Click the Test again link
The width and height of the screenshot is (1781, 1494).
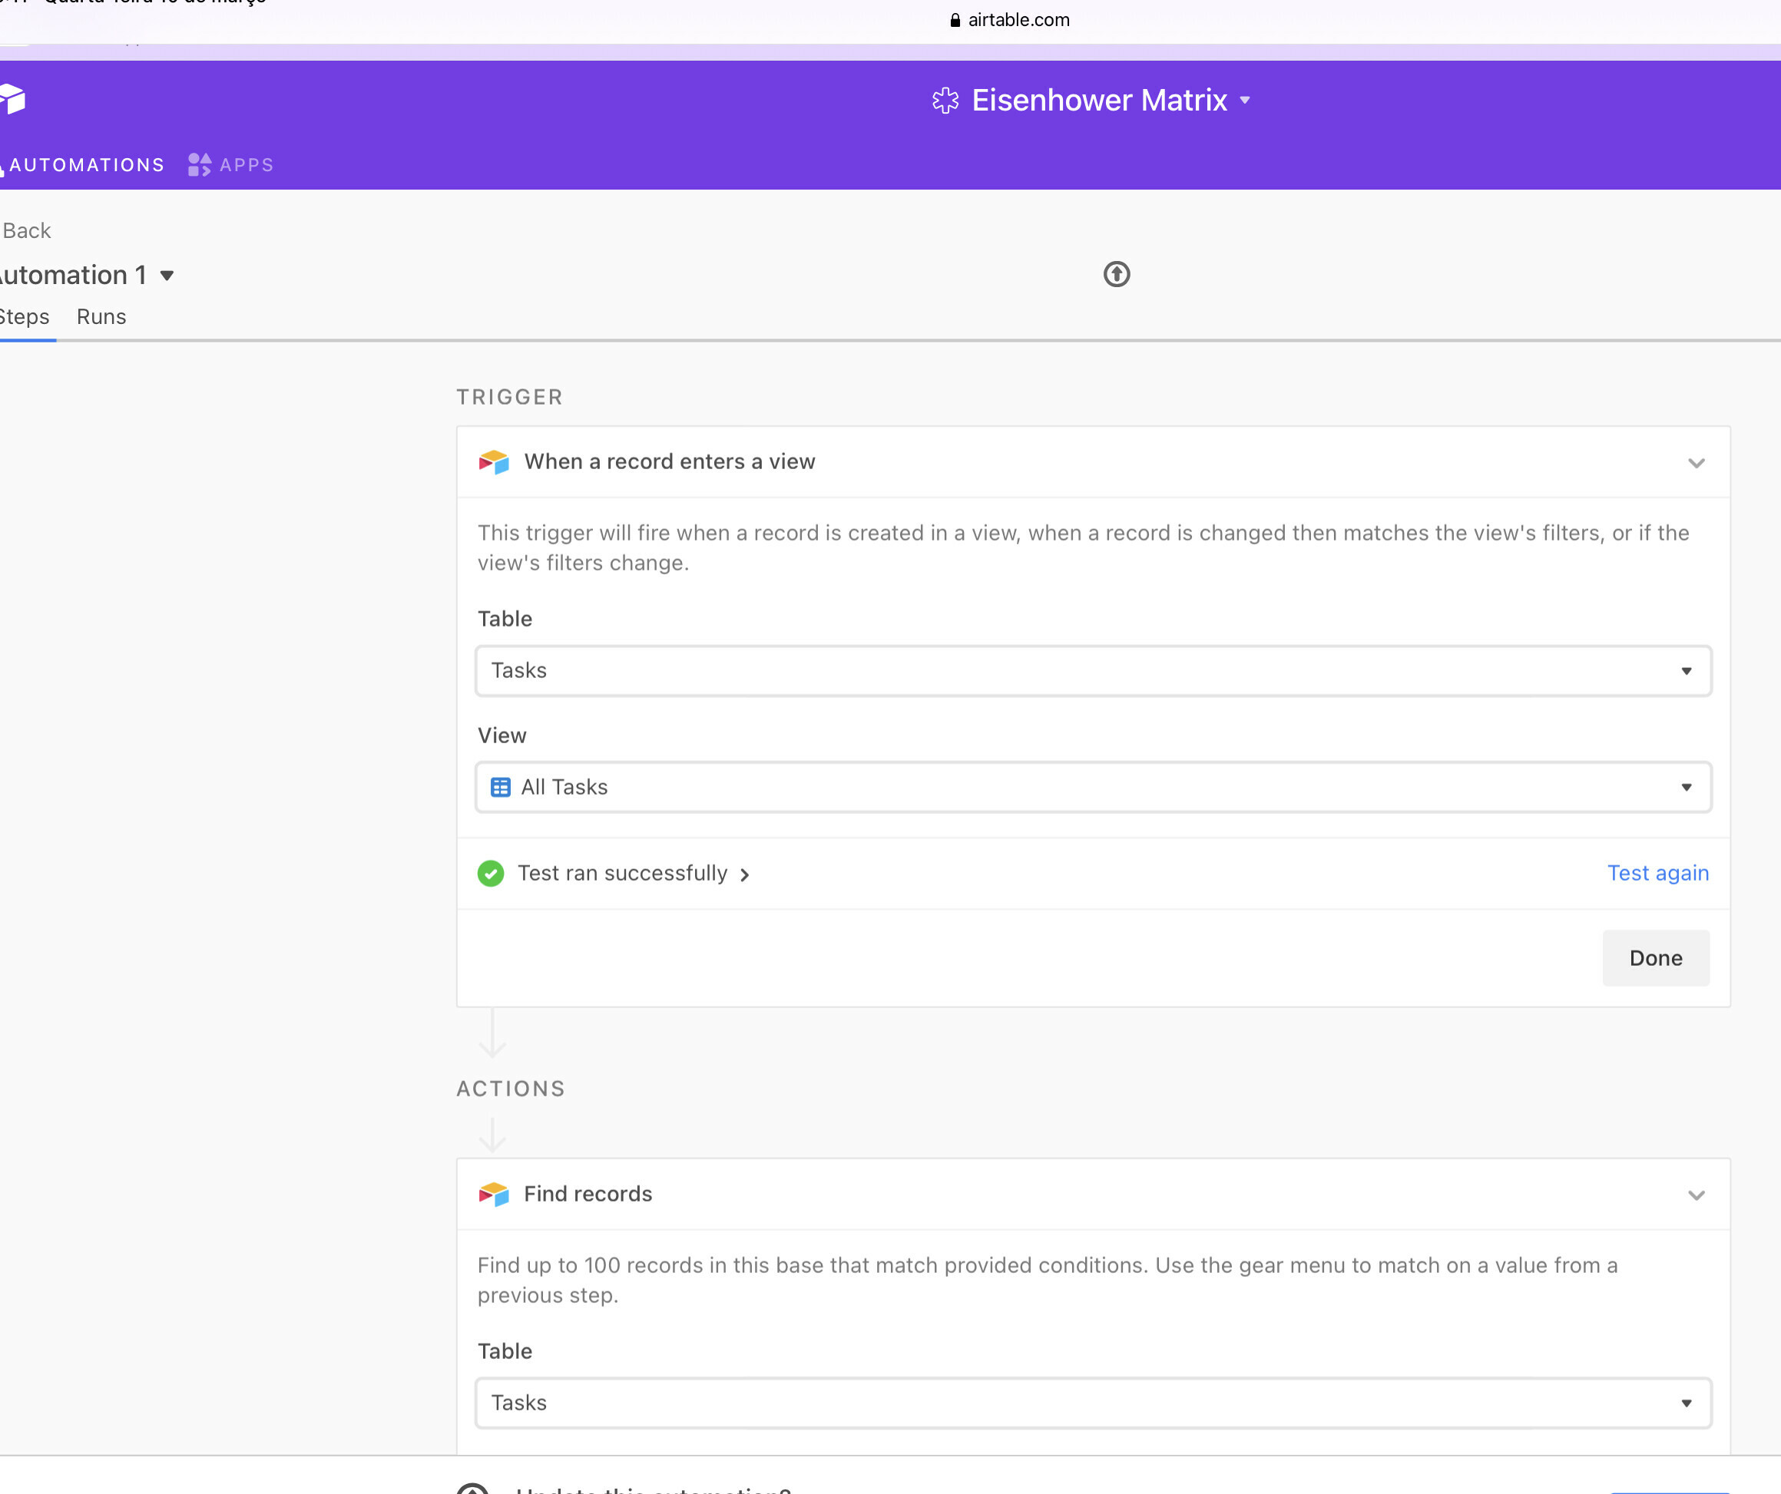point(1658,874)
